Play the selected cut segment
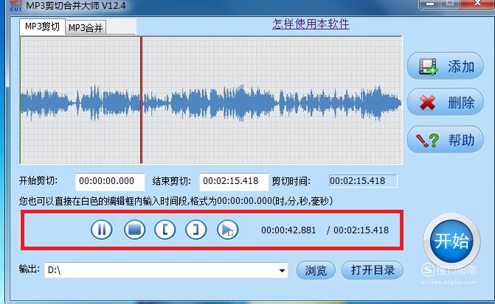 (228, 230)
